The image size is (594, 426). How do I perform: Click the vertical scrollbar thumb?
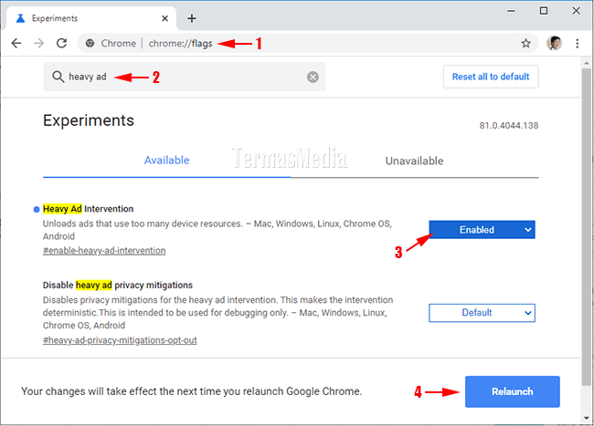(x=587, y=227)
